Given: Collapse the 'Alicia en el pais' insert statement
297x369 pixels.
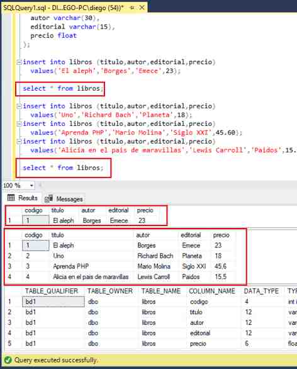Looking at the screenshot, I should (19, 142).
